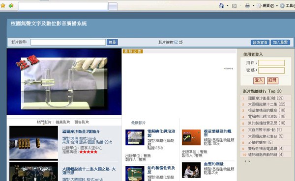This screenshot has height=181, width=295.
Task: Click the 血壓的測量 video thumbnail
Action: (191, 170)
